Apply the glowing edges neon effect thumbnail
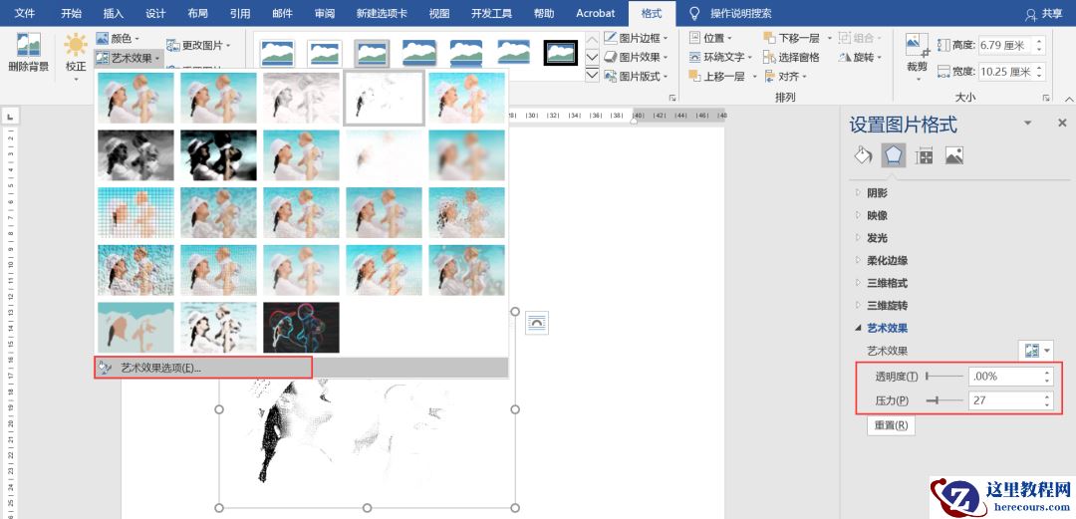 coord(301,328)
